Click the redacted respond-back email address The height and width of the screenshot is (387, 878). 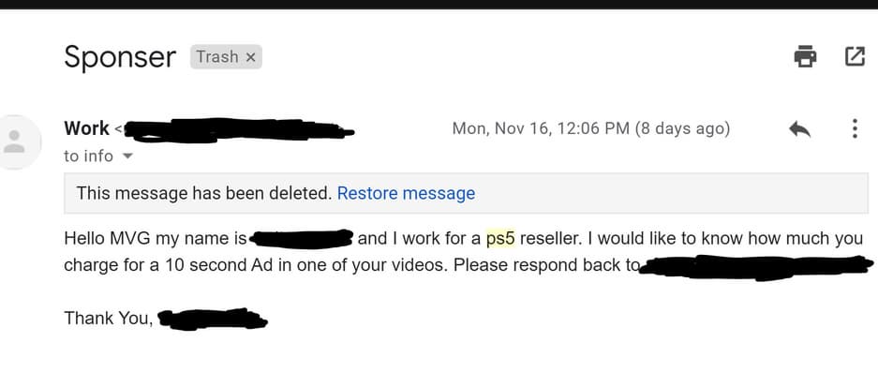coord(750,265)
